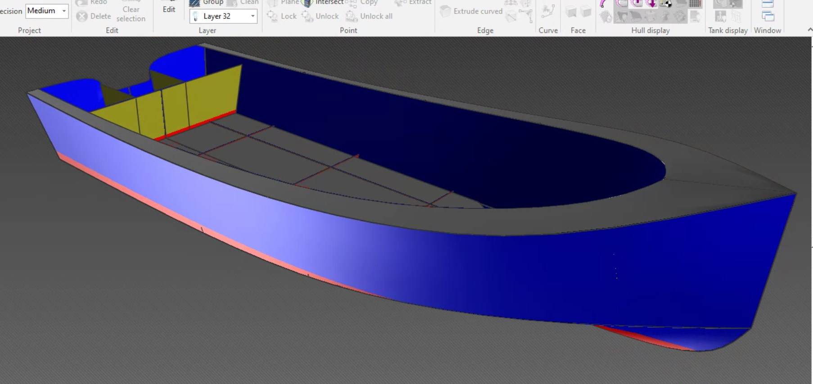Click the Clear selection button
Screen dimensions: 813x384
coord(131,14)
